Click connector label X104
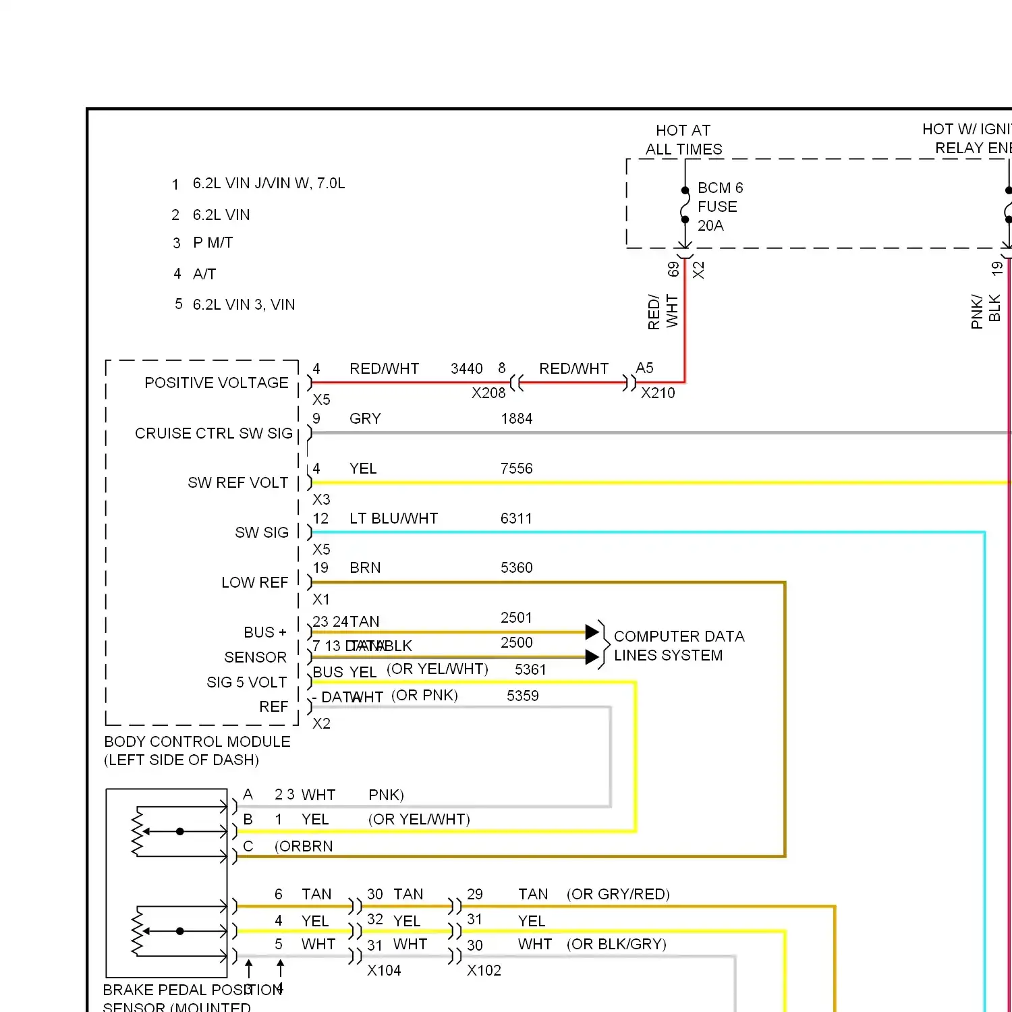The height and width of the screenshot is (1012, 1012). [384, 970]
